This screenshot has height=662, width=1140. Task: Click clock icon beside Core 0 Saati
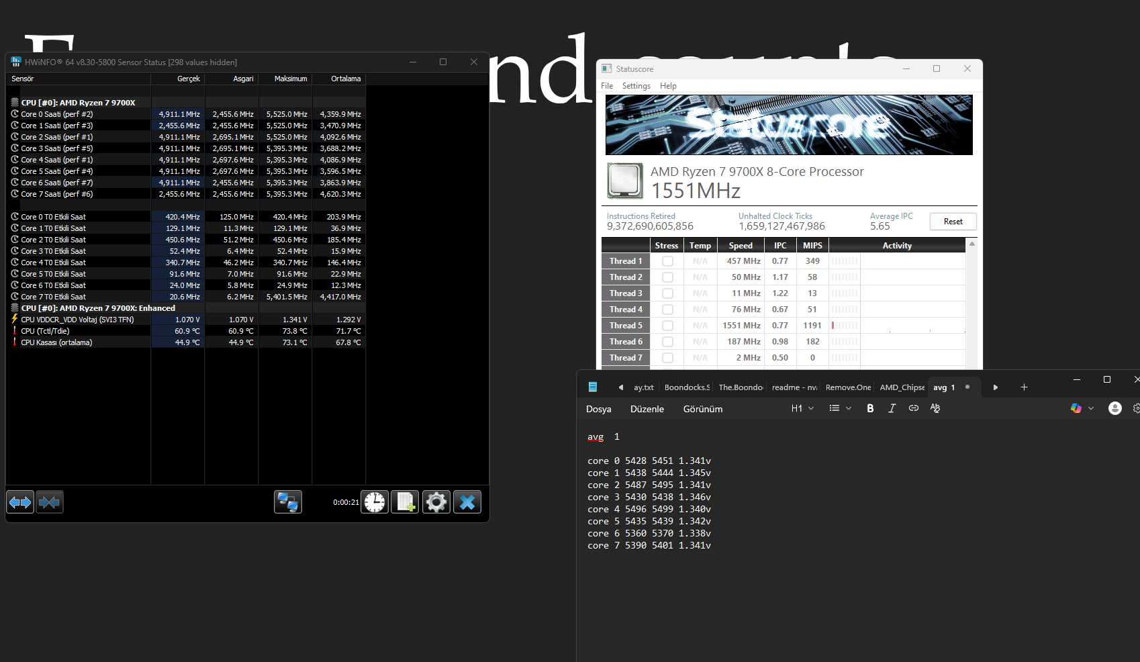(x=15, y=114)
